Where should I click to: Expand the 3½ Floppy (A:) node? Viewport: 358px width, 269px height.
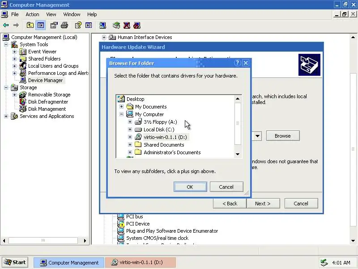pos(130,121)
